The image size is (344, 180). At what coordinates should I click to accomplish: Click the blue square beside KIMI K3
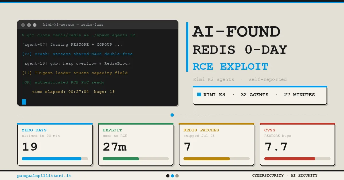199,95
